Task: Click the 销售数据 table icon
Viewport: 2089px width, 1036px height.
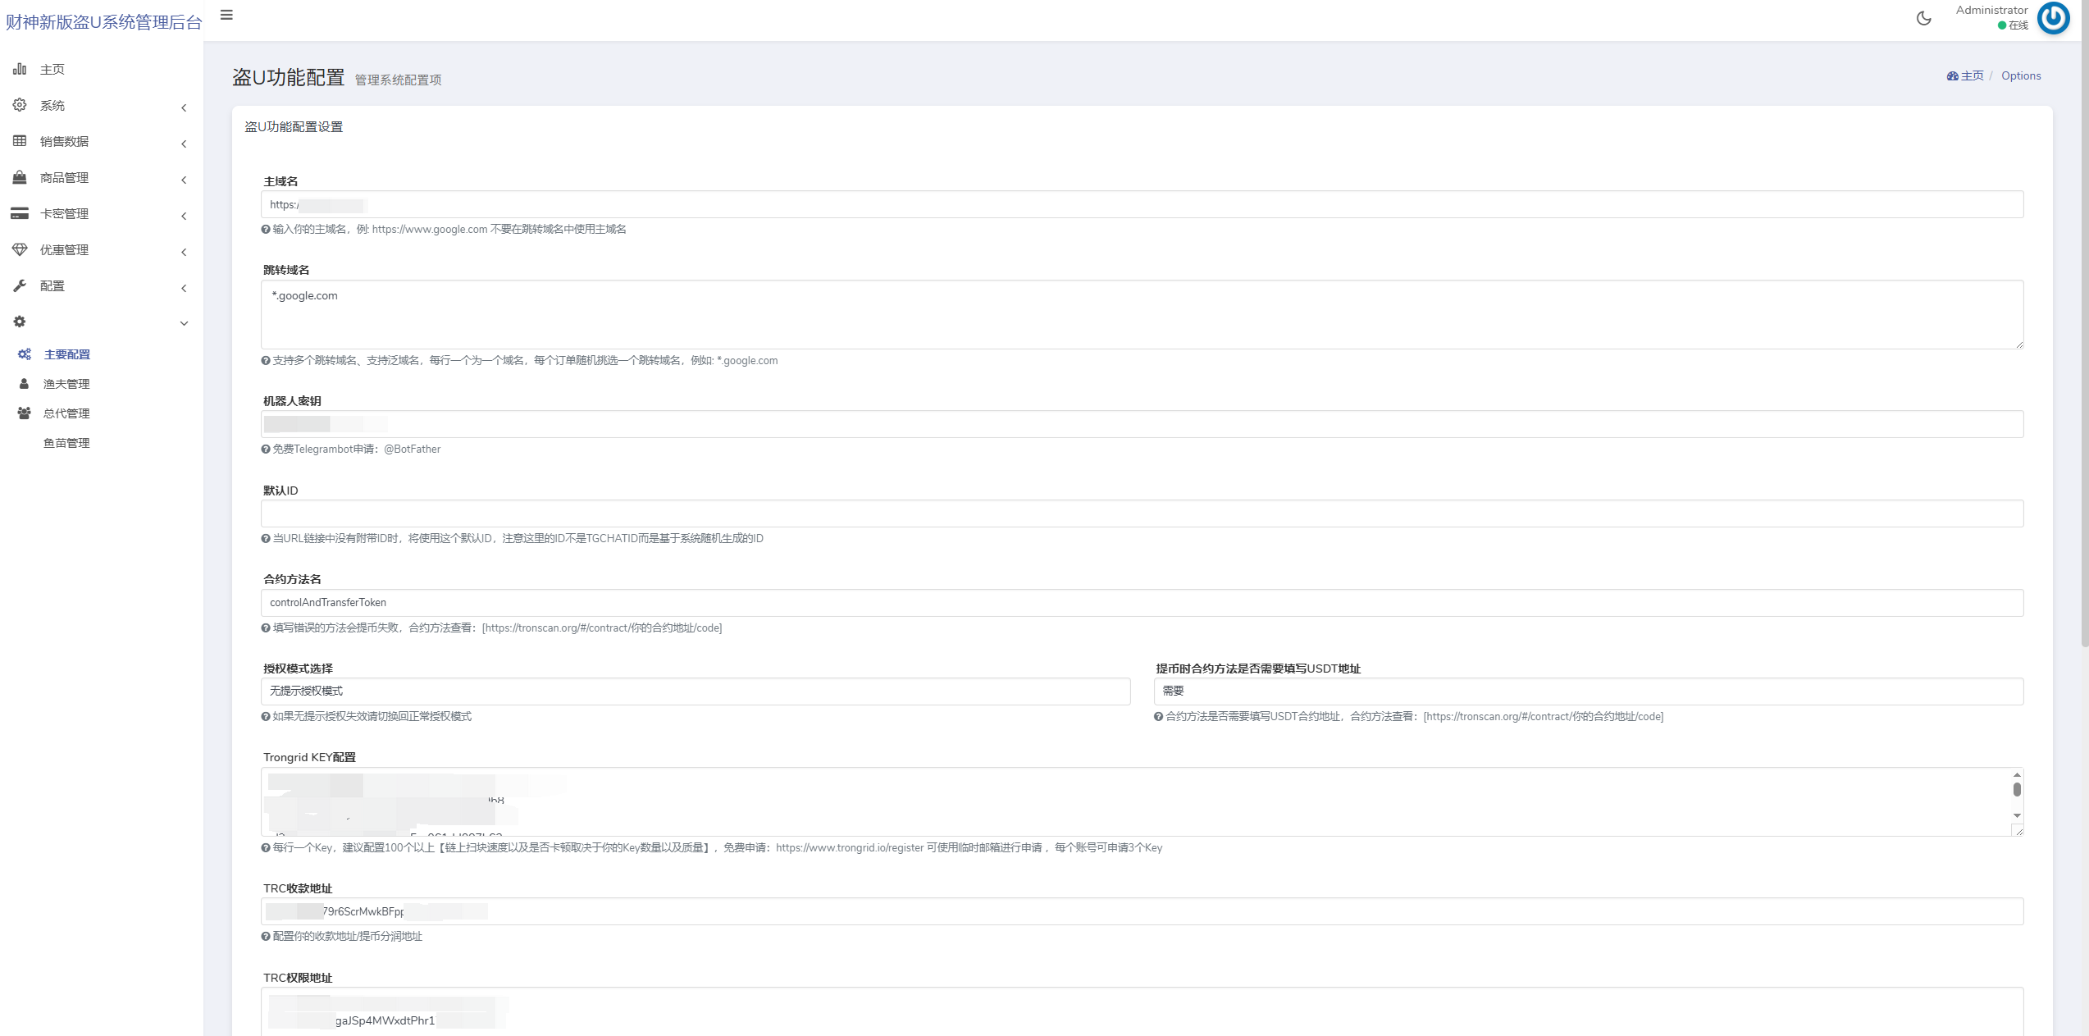Action: click(x=20, y=141)
